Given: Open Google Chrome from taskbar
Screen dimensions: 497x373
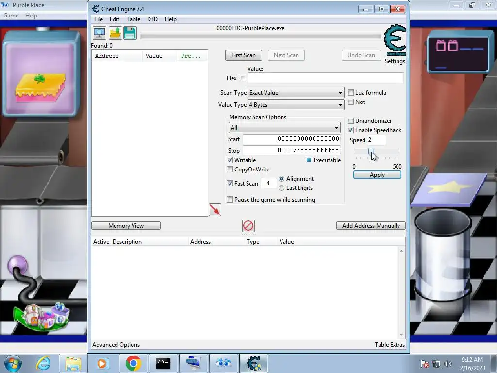Looking at the screenshot, I should 133,363.
